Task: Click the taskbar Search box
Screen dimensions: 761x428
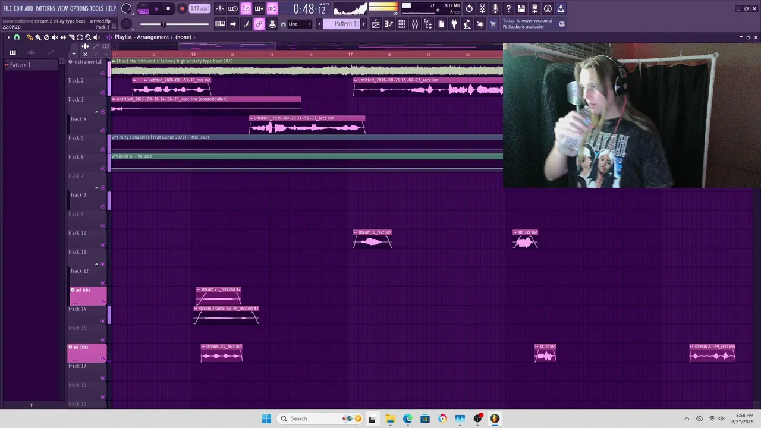Action: click(x=320, y=418)
